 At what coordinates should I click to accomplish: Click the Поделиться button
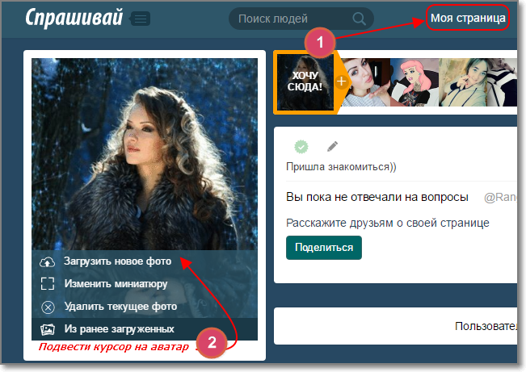[324, 248]
